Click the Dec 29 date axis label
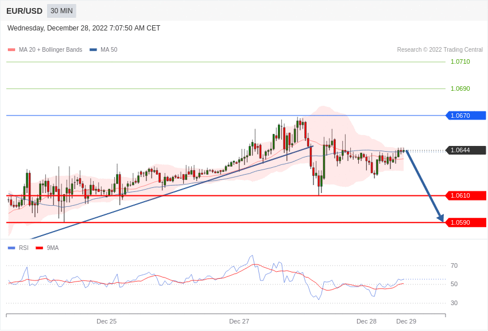 coord(406,321)
